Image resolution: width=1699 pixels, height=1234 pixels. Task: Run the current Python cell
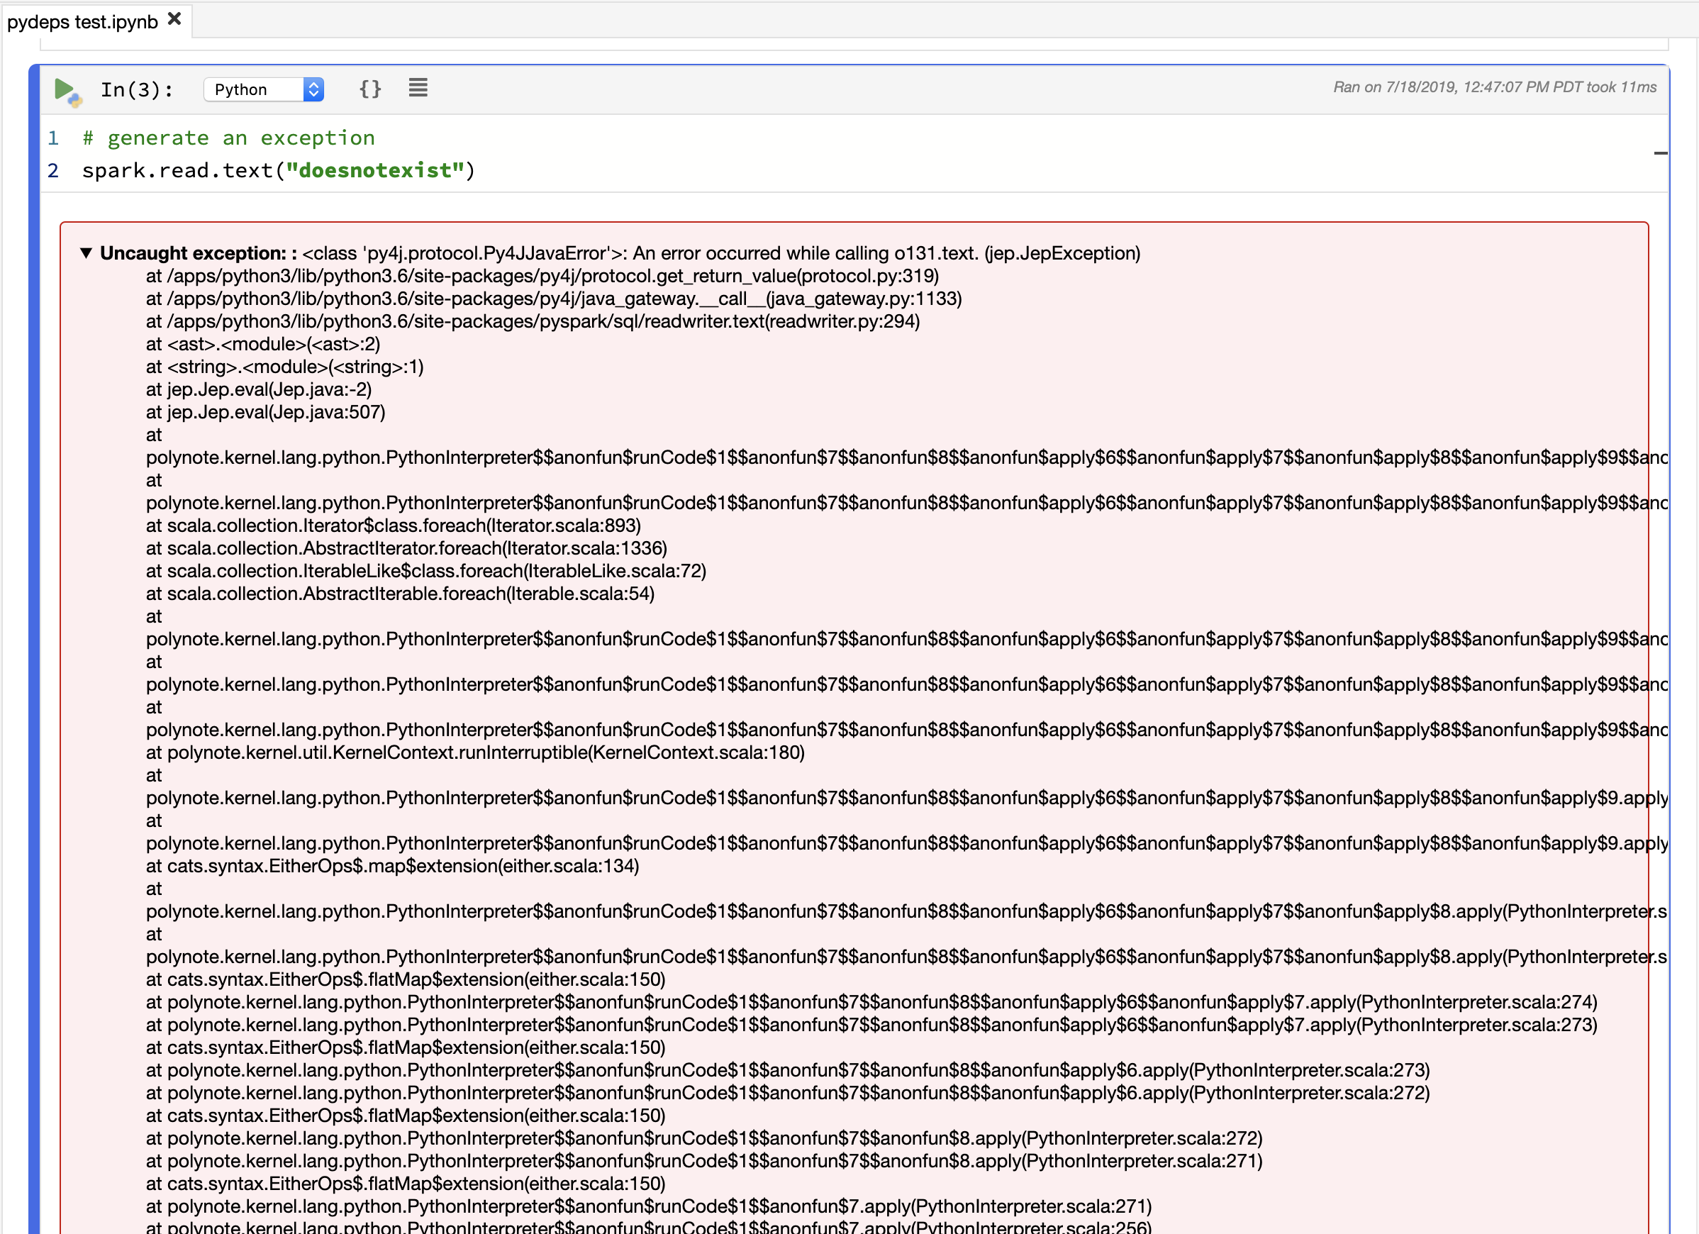[x=63, y=89]
